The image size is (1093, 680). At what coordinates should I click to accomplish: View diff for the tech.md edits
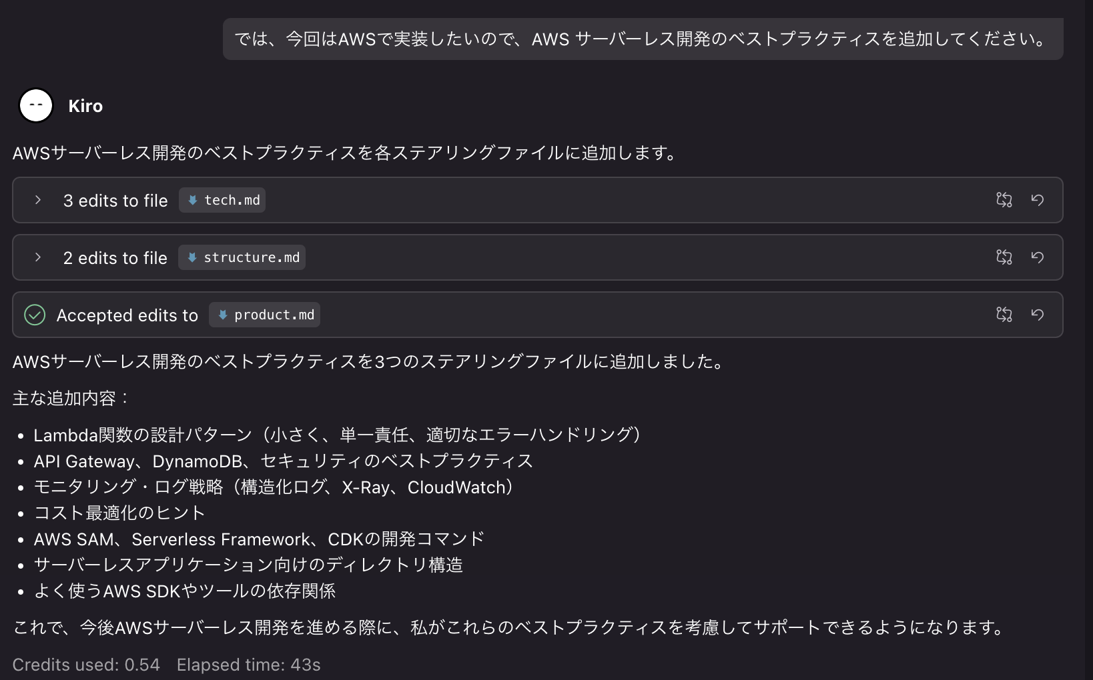[1004, 200]
